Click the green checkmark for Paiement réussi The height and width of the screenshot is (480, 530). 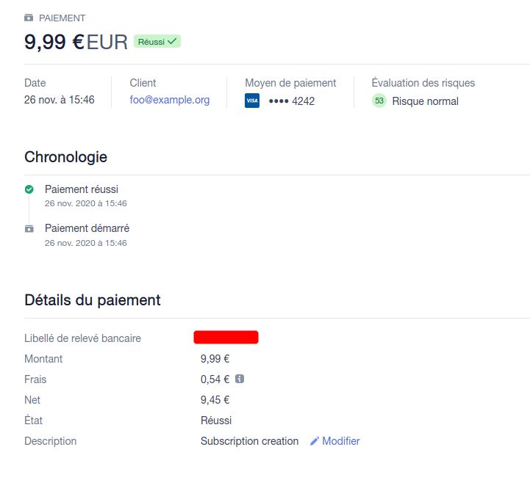click(29, 189)
